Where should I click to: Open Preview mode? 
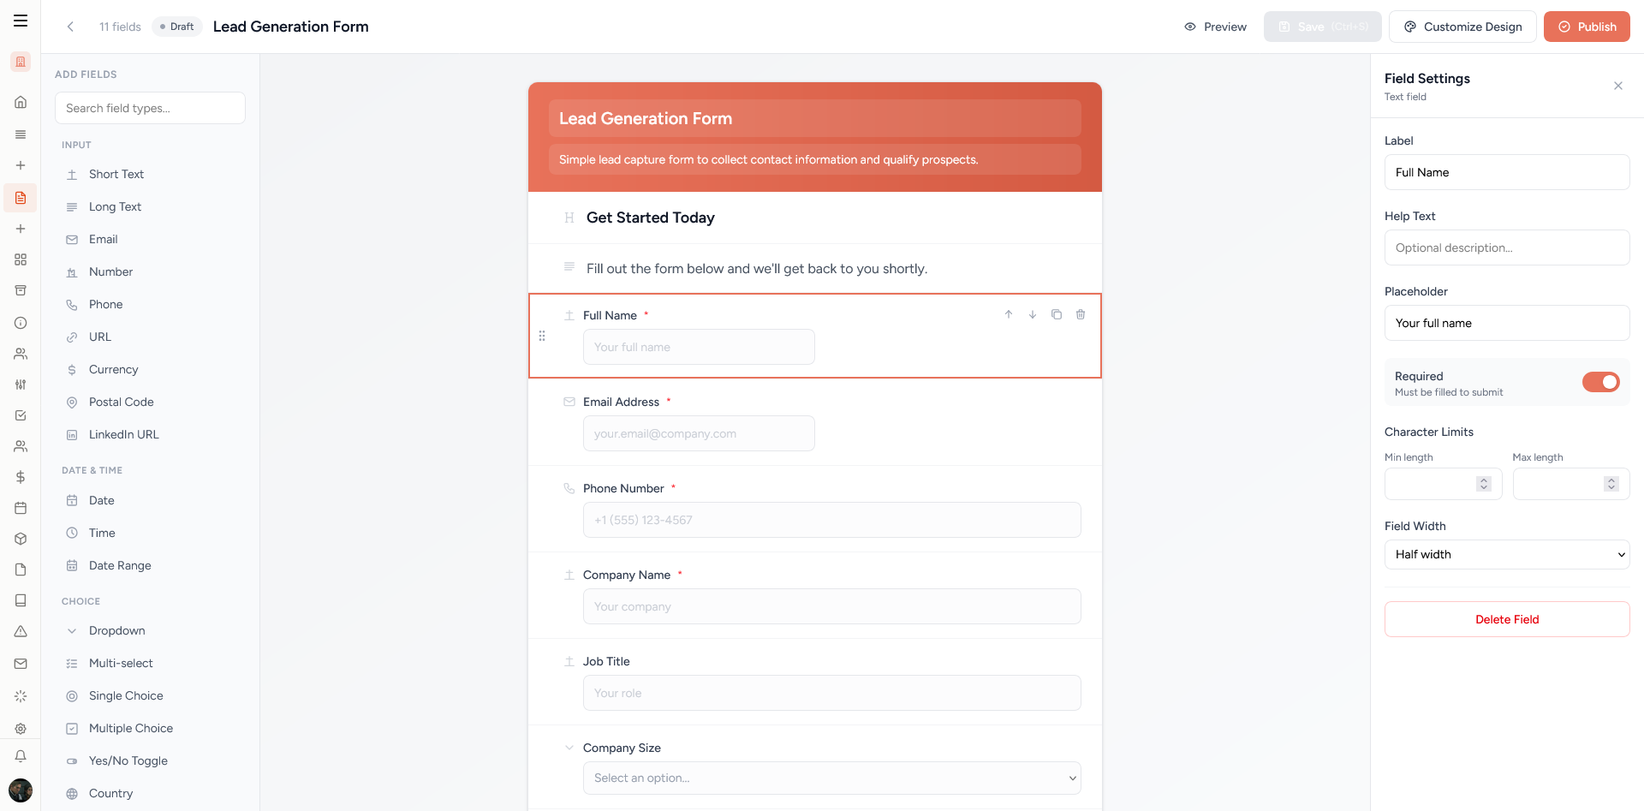[x=1215, y=27]
